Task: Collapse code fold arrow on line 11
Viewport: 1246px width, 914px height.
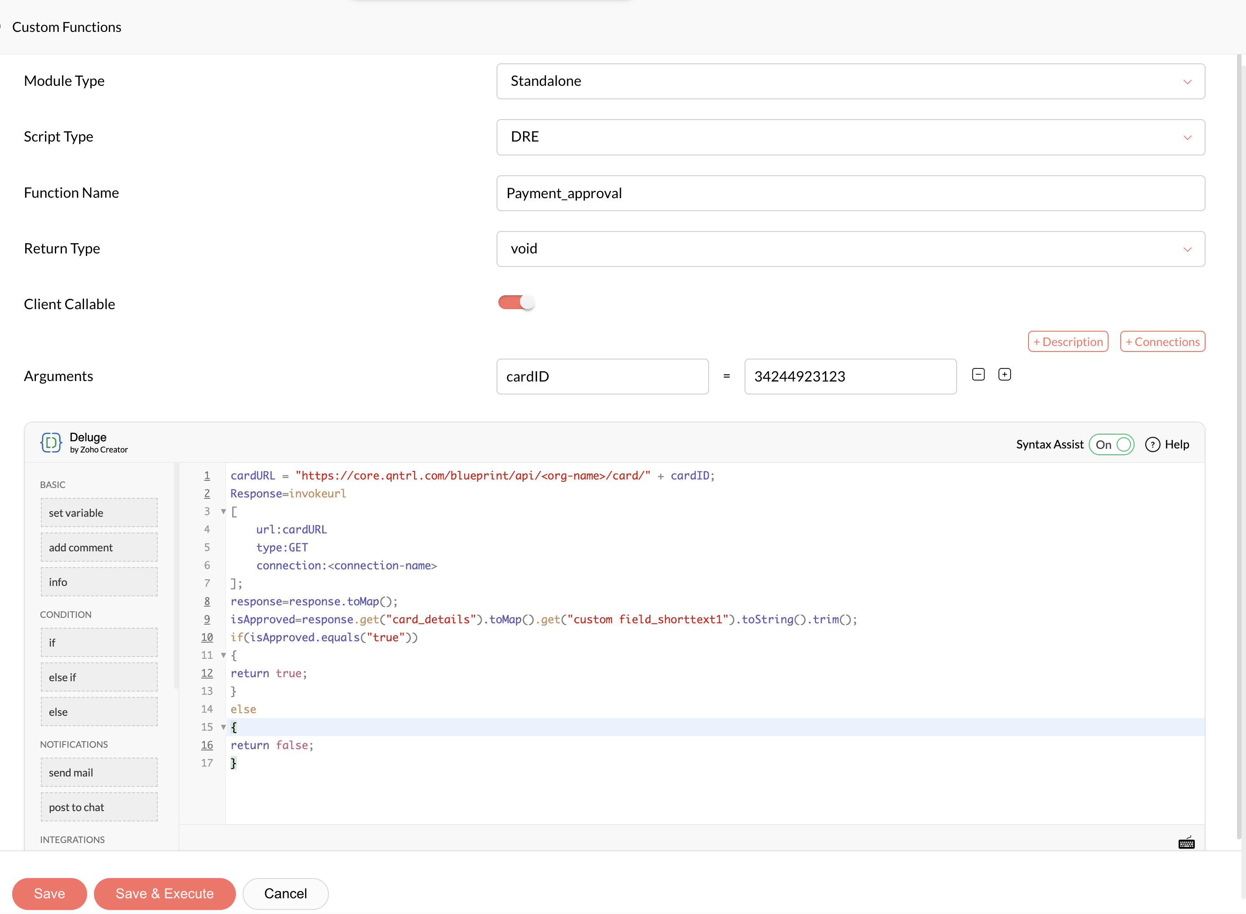Action: [223, 655]
